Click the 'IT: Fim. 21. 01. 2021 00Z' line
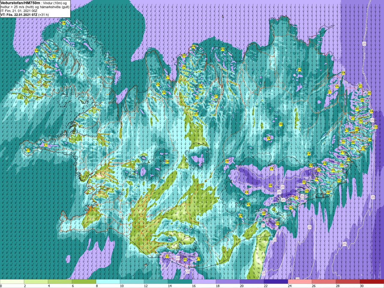Screen dimensions: 384x288 19,11
